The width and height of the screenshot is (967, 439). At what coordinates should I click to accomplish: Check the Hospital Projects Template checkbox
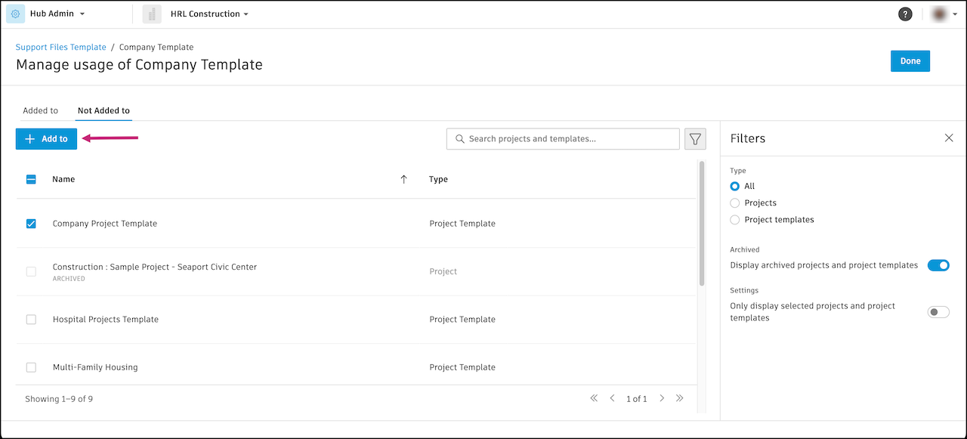tap(31, 319)
